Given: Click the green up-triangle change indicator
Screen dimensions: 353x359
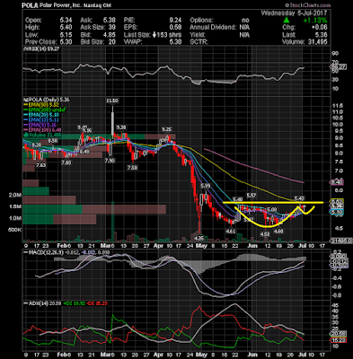Looking at the screenshot, I should [x=287, y=21].
